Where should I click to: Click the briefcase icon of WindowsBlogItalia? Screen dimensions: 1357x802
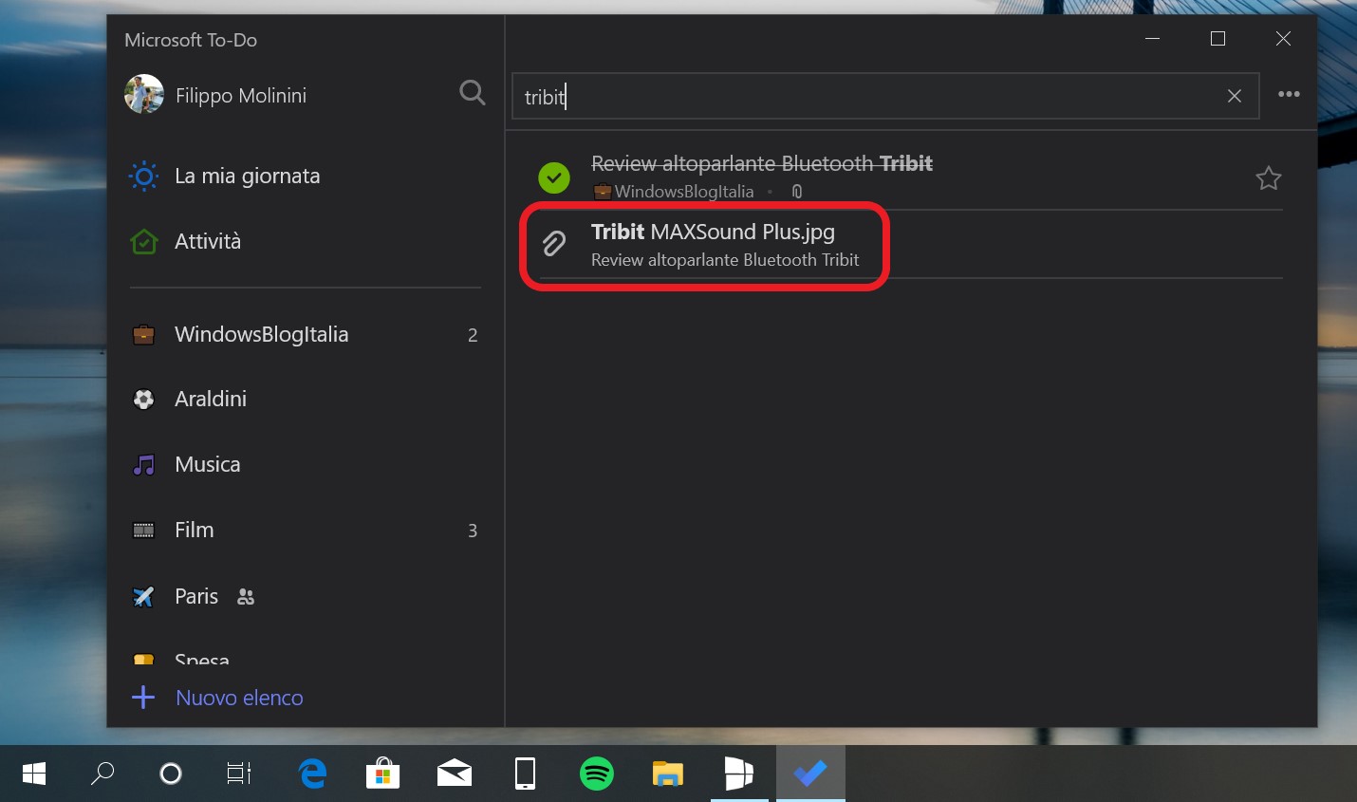point(143,335)
